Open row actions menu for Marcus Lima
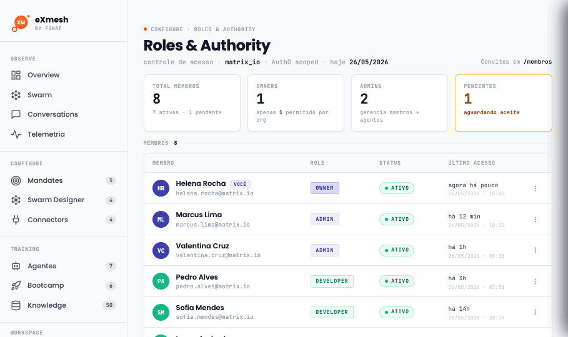 (535, 219)
